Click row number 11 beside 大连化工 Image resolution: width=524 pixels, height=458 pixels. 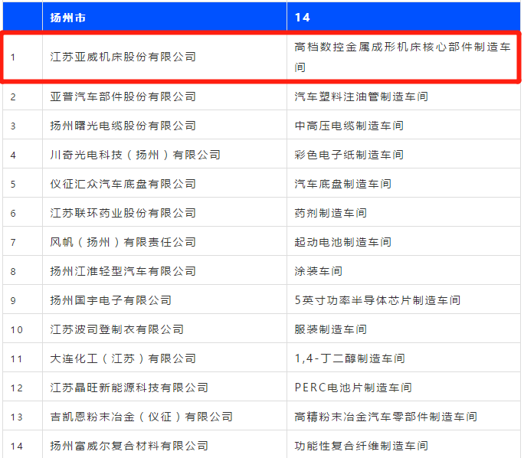coord(16,358)
